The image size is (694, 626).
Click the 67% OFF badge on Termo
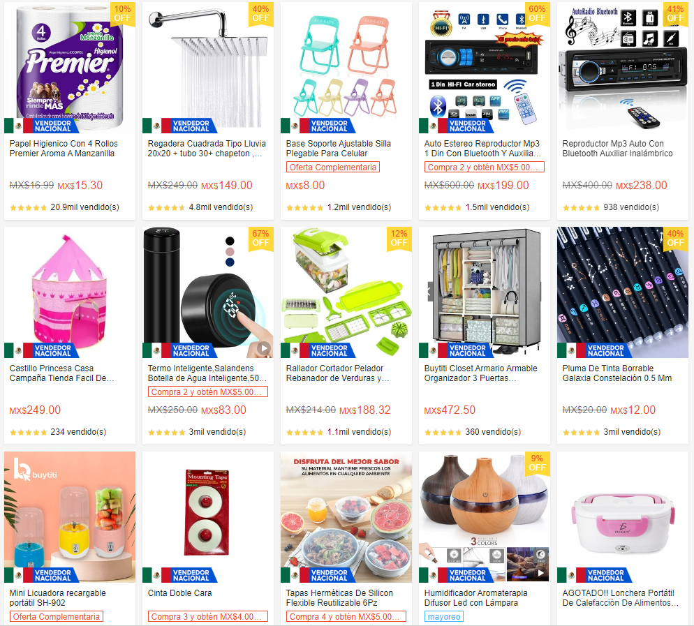coord(260,239)
